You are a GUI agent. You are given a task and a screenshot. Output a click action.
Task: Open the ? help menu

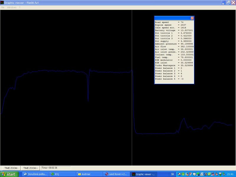[20, 7]
